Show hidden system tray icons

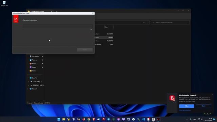tap(188, 119)
